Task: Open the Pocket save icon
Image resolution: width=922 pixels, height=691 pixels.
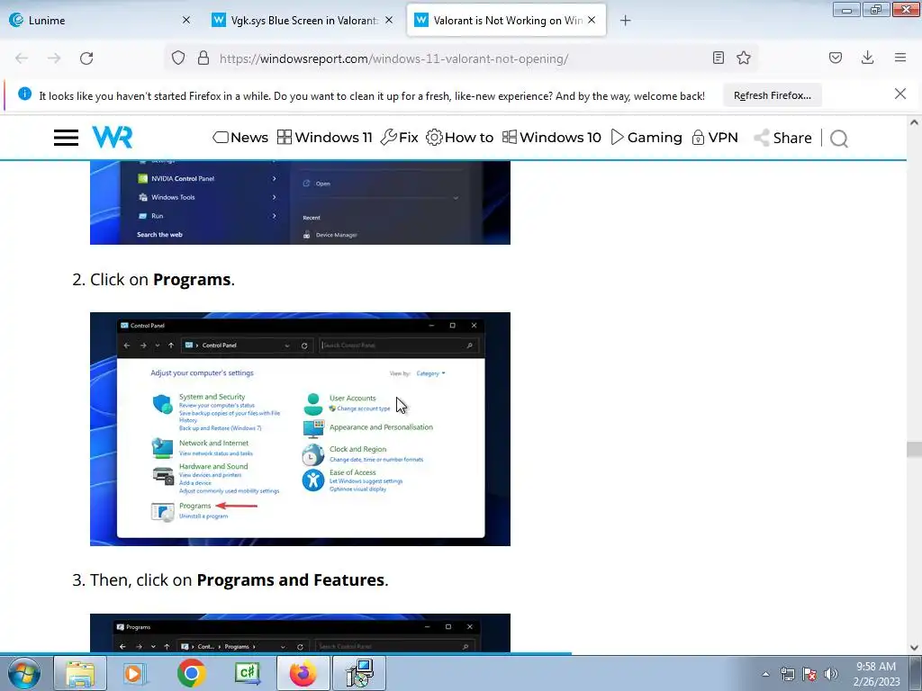Action: (836, 58)
